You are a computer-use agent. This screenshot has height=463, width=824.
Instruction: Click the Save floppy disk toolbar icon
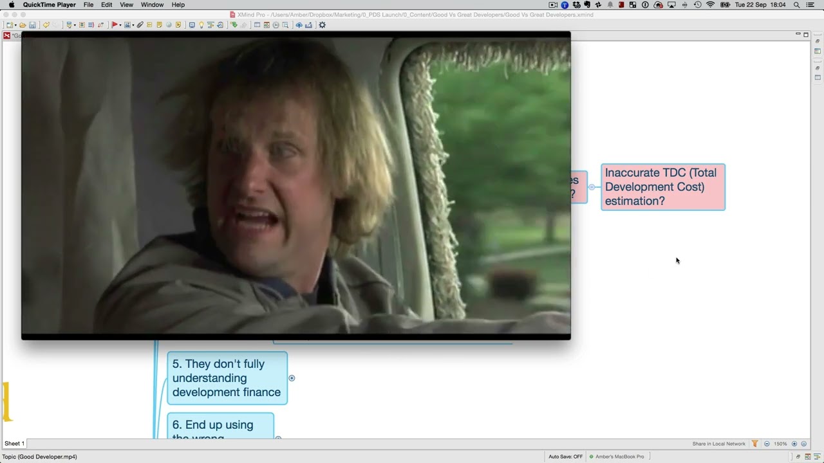pos(32,25)
